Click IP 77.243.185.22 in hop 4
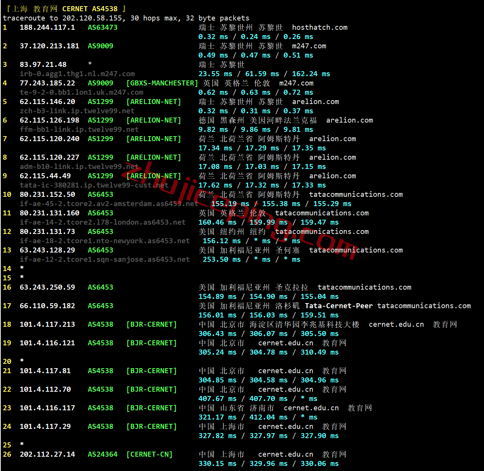Image resolution: width=484 pixels, height=471 pixels. click(x=47, y=83)
